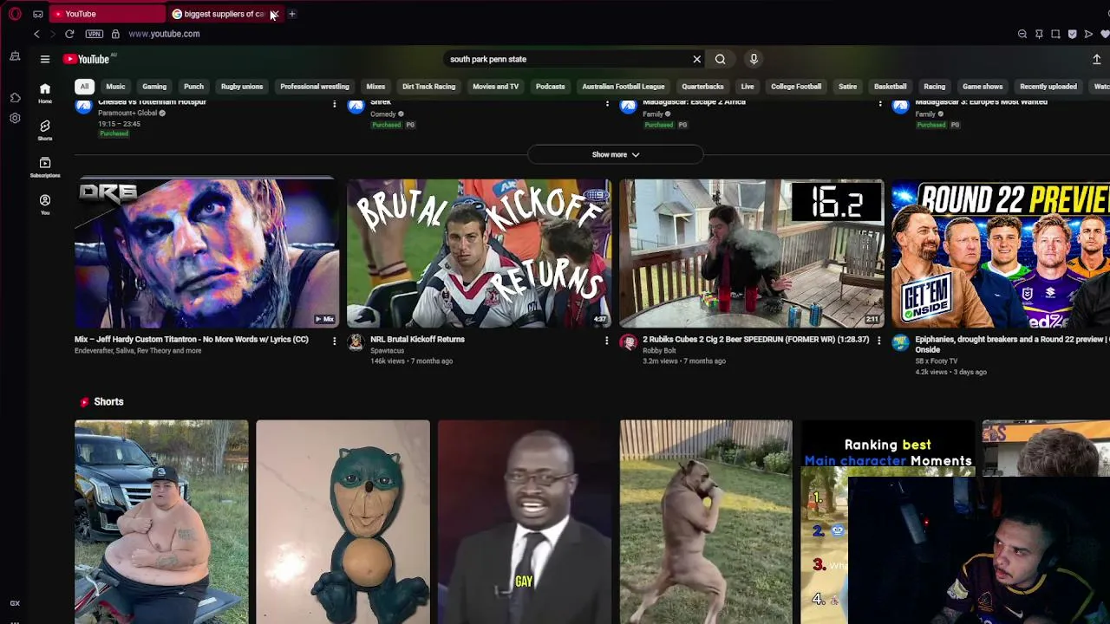Play the Jeff Hardy Mix thumbnail
Viewport: 1110px width, 624px height.
click(x=206, y=253)
